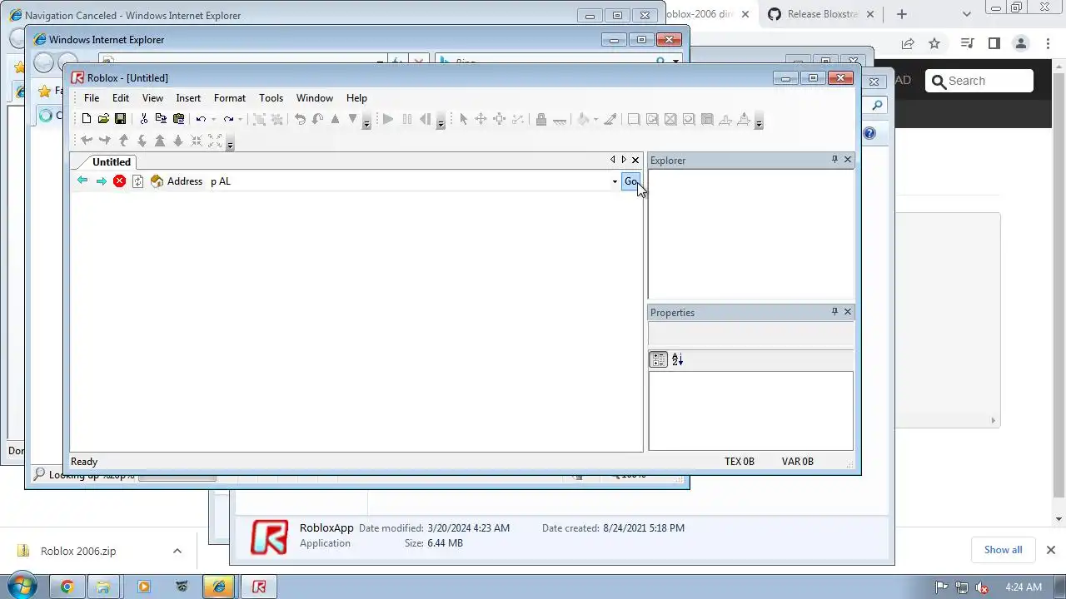The height and width of the screenshot is (599, 1066).
Task: Click the Open folder icon in Roblox toolbar
Action: tap(103, 119)
